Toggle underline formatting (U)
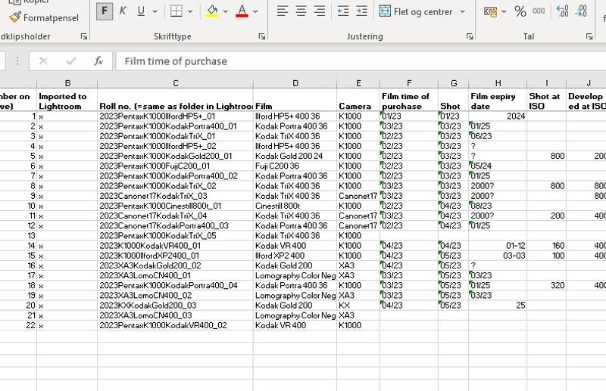The width and height of the screenshot is (606, 391). tap(141, 11)
